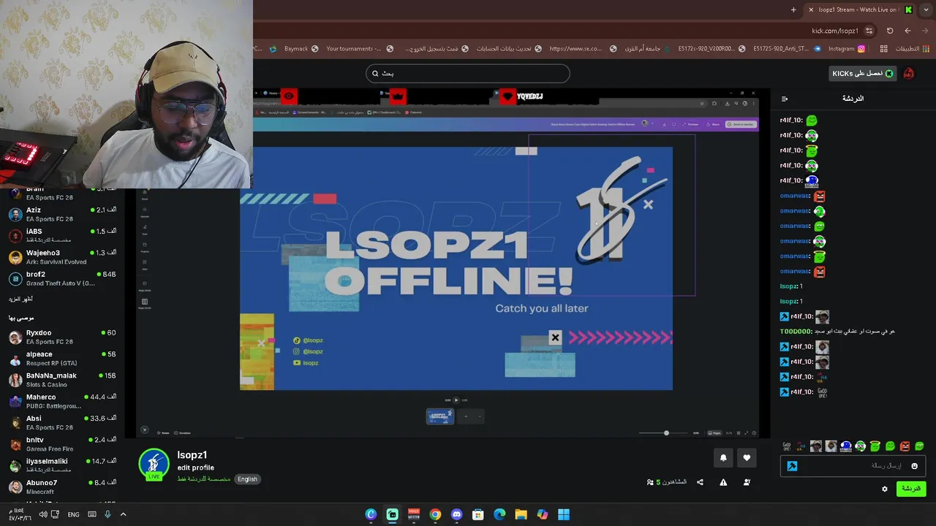This screenshot has width=936, height=526.
Task: Click the Kick search input field
Action: (468, 73)
